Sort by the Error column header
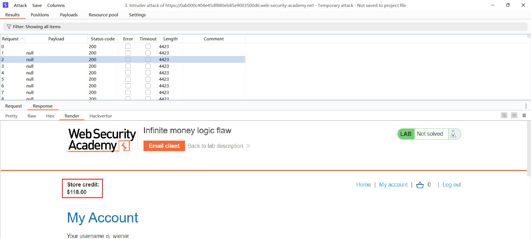Image resolution: width=531 pixels, height=239 pixels. (128, 39)
